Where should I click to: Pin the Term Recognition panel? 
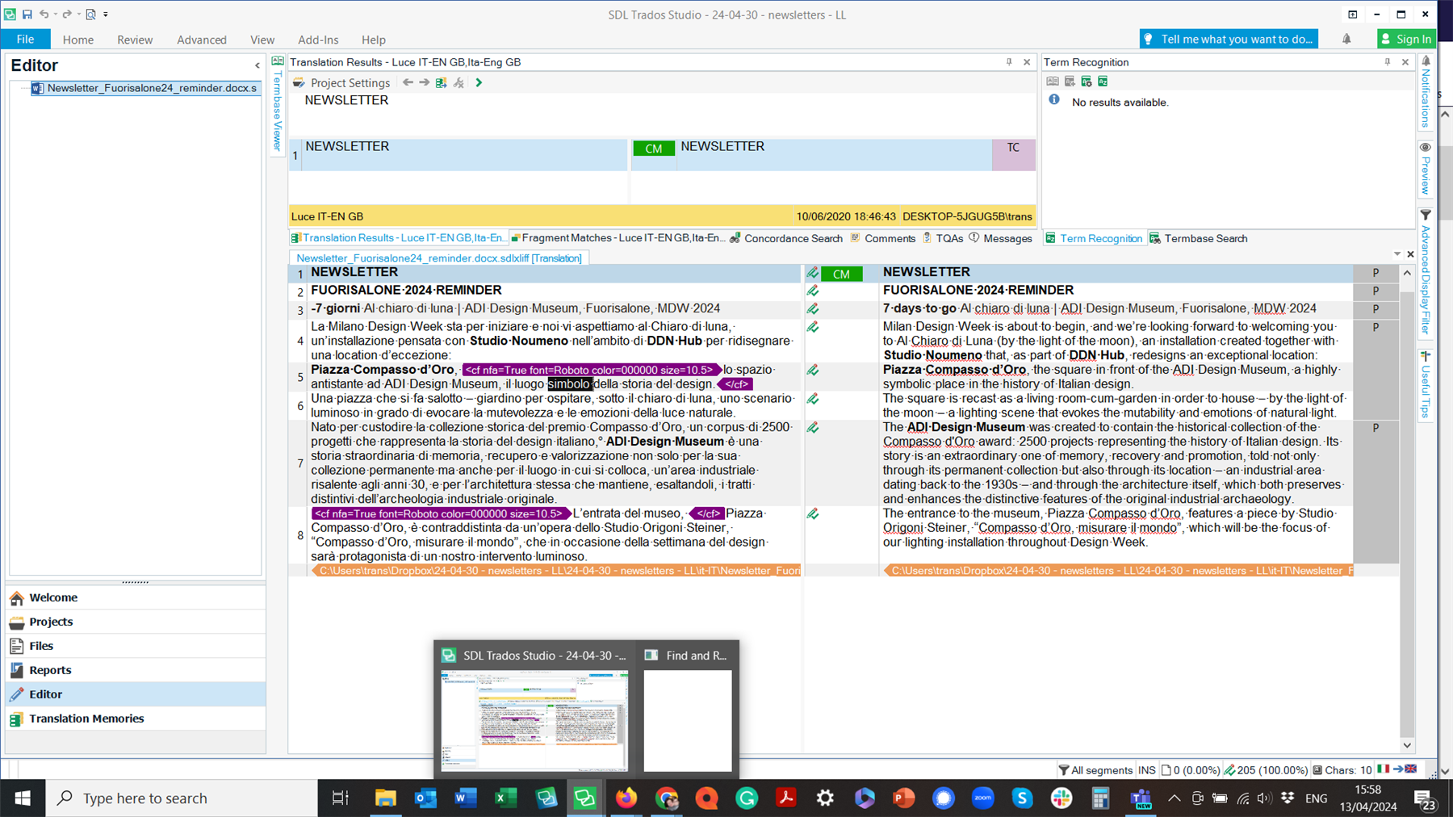tap(1388, 62)
